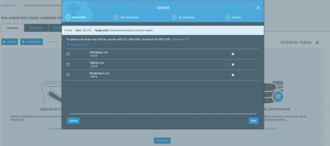Select the Select files step
This screenshot has width=330, height=146.
coord(79,17)
